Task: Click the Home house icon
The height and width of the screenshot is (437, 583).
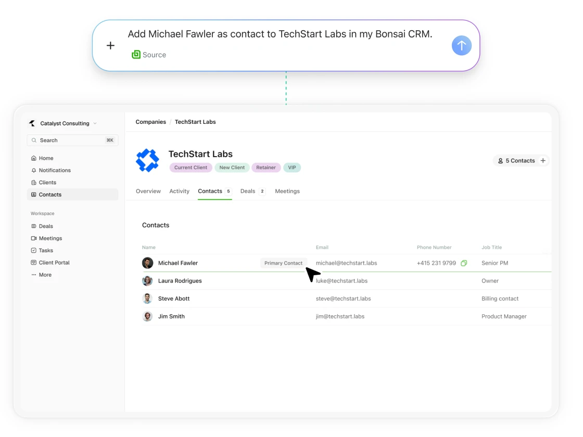Action: [34, 158]
